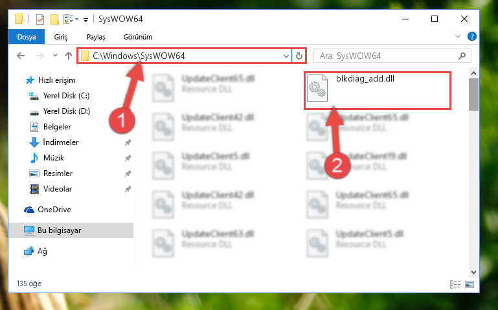Open recent locations dropdown arrow

[55, 56]
